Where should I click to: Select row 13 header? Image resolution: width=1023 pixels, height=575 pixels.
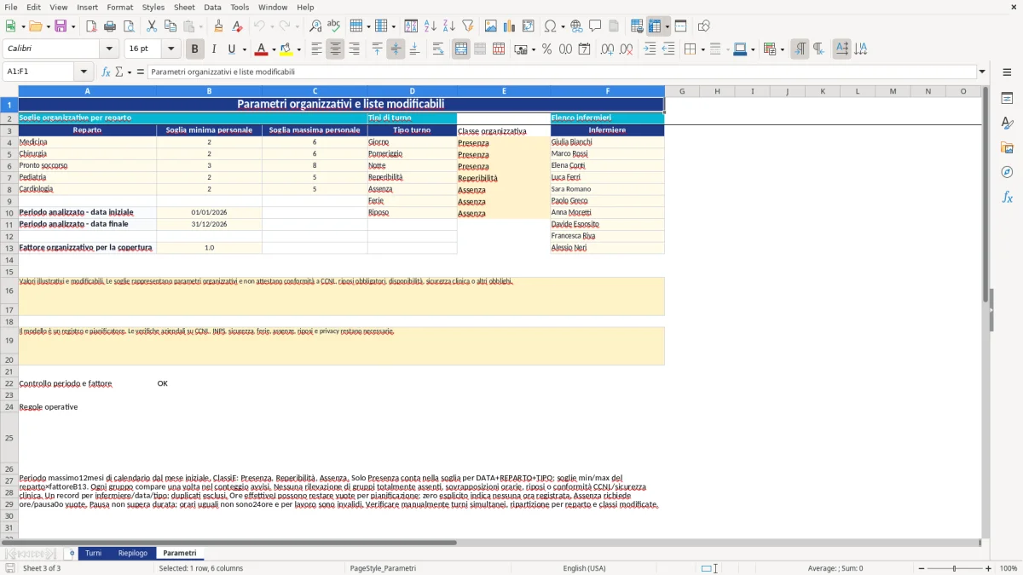(x=9, y=248)
